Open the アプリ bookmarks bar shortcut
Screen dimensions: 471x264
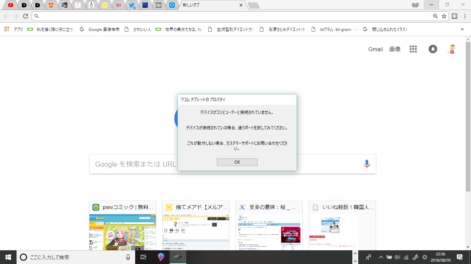pyautogui.click(x=14, y=30)
